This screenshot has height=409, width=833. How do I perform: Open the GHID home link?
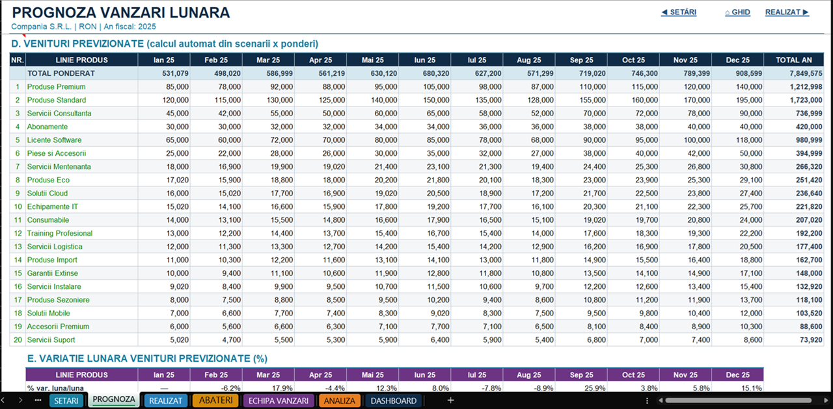737,12
